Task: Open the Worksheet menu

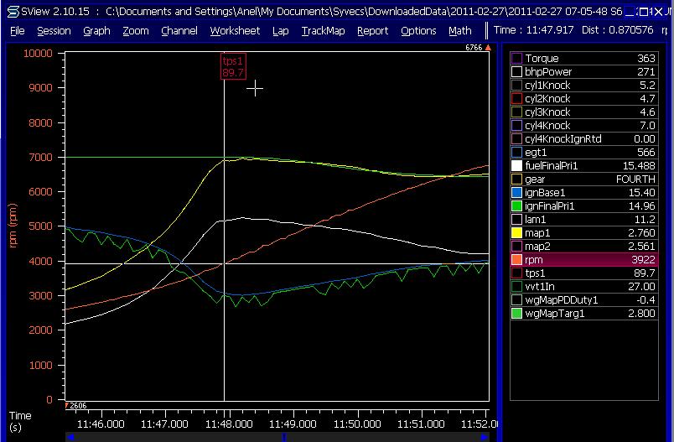Action: (235, 30)
